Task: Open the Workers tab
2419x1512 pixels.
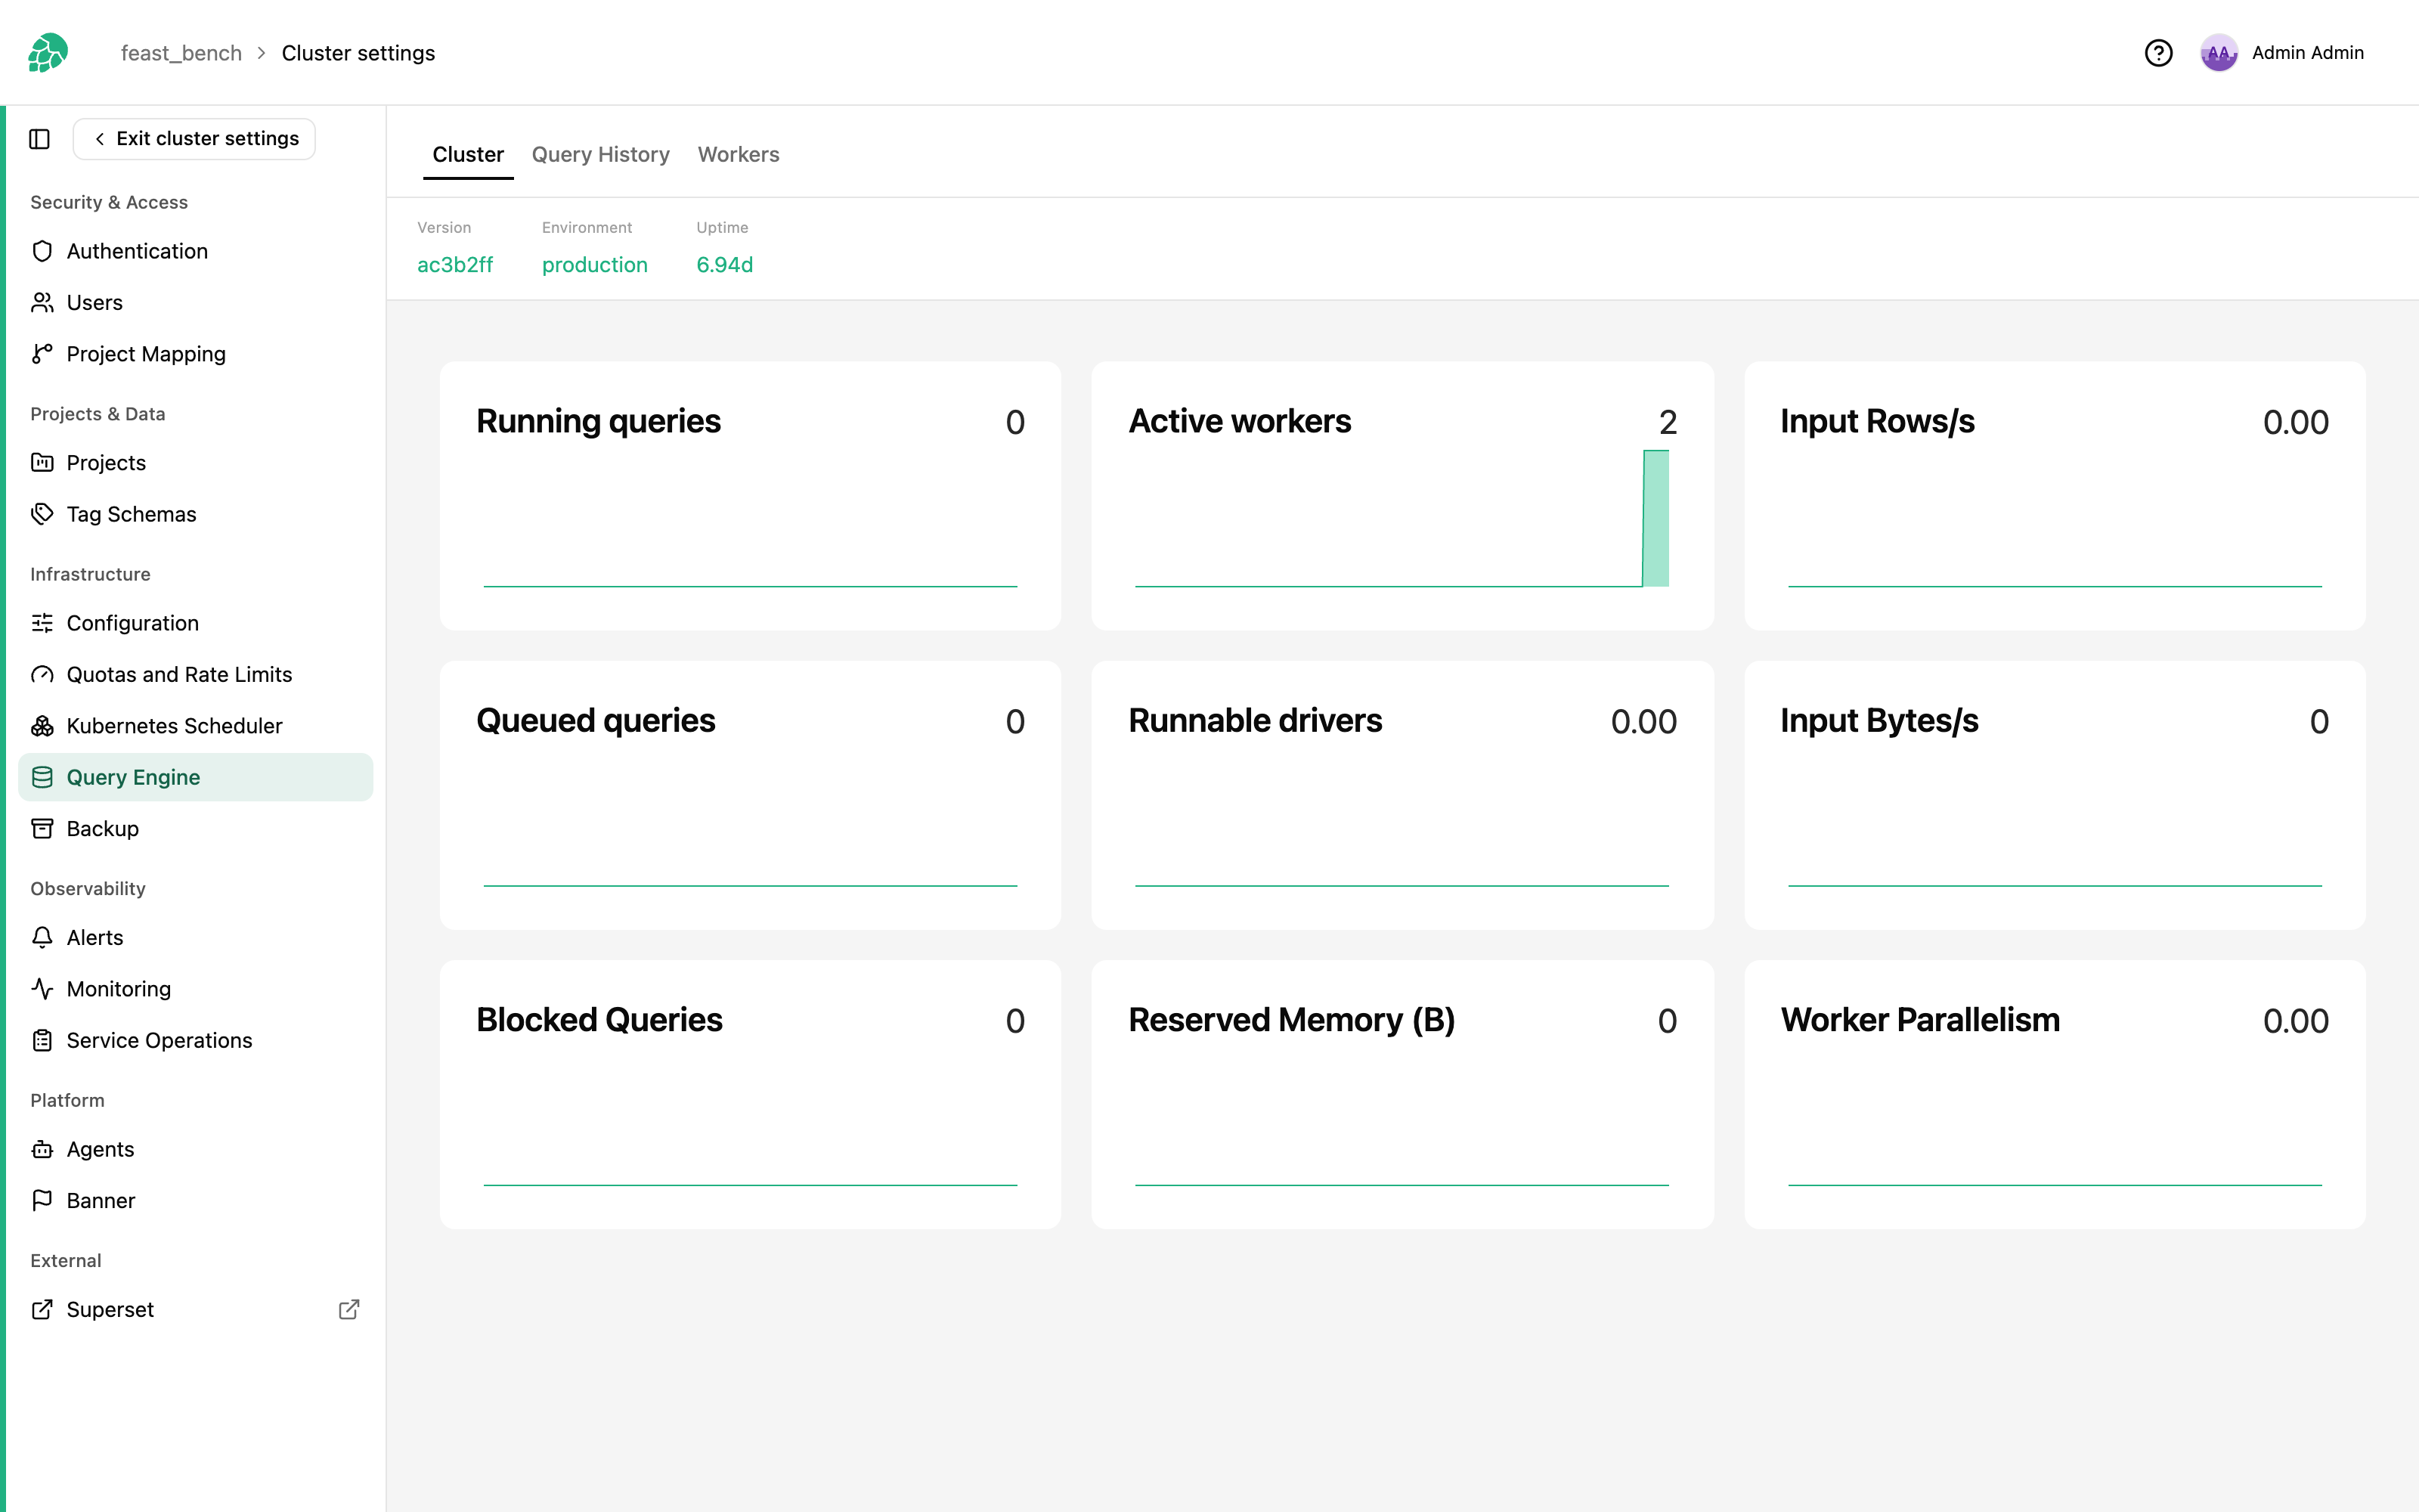Action: coord(738,155)
